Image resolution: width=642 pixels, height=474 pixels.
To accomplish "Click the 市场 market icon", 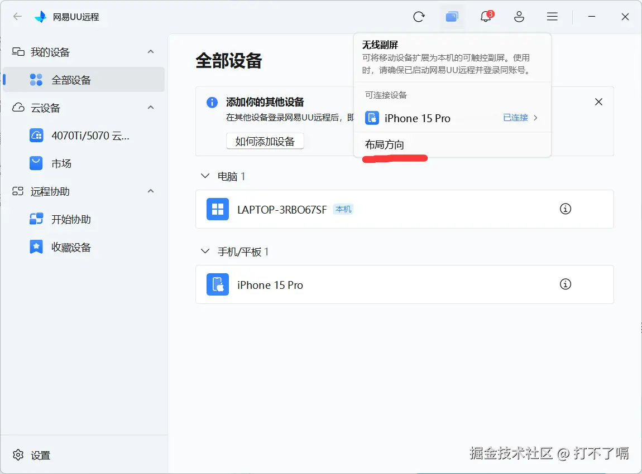I will (36, 163).
